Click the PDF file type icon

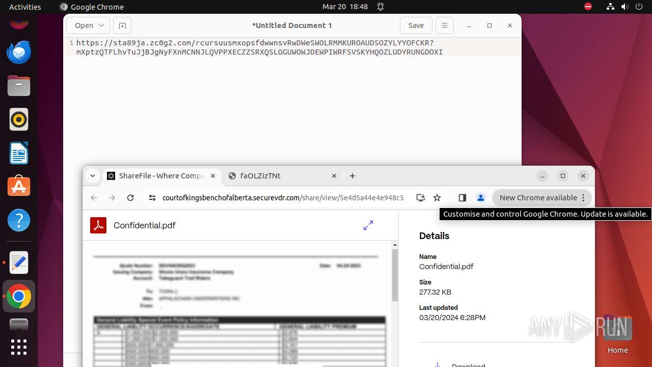(98, 225)
